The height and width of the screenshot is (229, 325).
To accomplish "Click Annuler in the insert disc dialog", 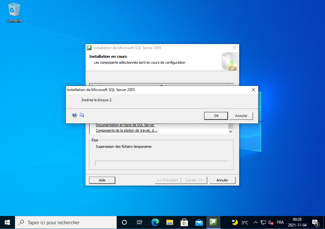I will (x=241, y=116).
